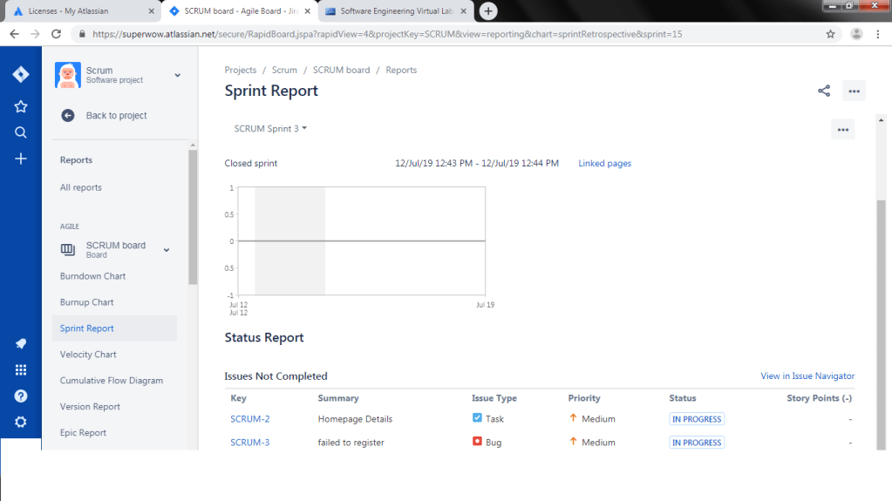Select Velocity Chart report
This screenshot has height=501, width=892.
tap(88, 355)
